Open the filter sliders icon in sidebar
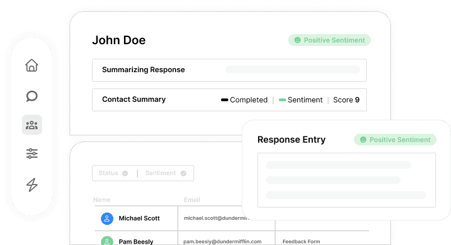This screenshot has width=451, height=245. point(32,154)
